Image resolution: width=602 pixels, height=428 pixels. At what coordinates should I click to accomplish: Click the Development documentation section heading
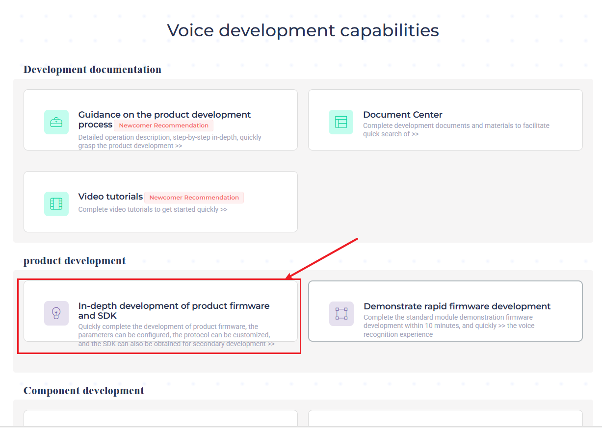point(92,70)
